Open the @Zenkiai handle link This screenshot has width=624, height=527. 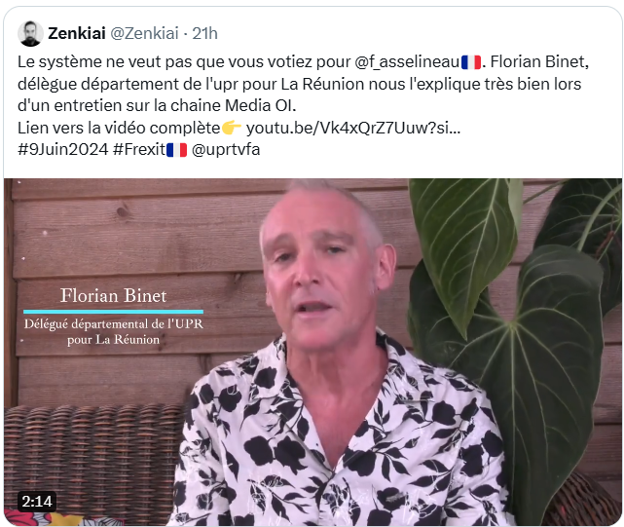click(x=144, y=33)
